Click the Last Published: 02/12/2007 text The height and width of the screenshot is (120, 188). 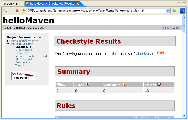click(25, 28)
